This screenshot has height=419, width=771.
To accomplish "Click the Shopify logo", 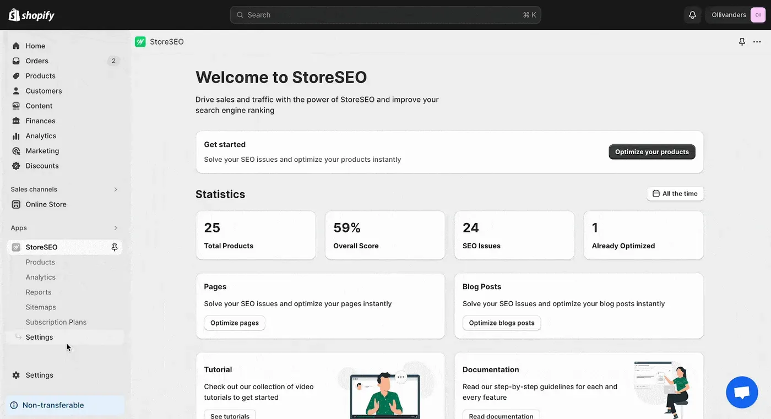I will coord(31,15).
